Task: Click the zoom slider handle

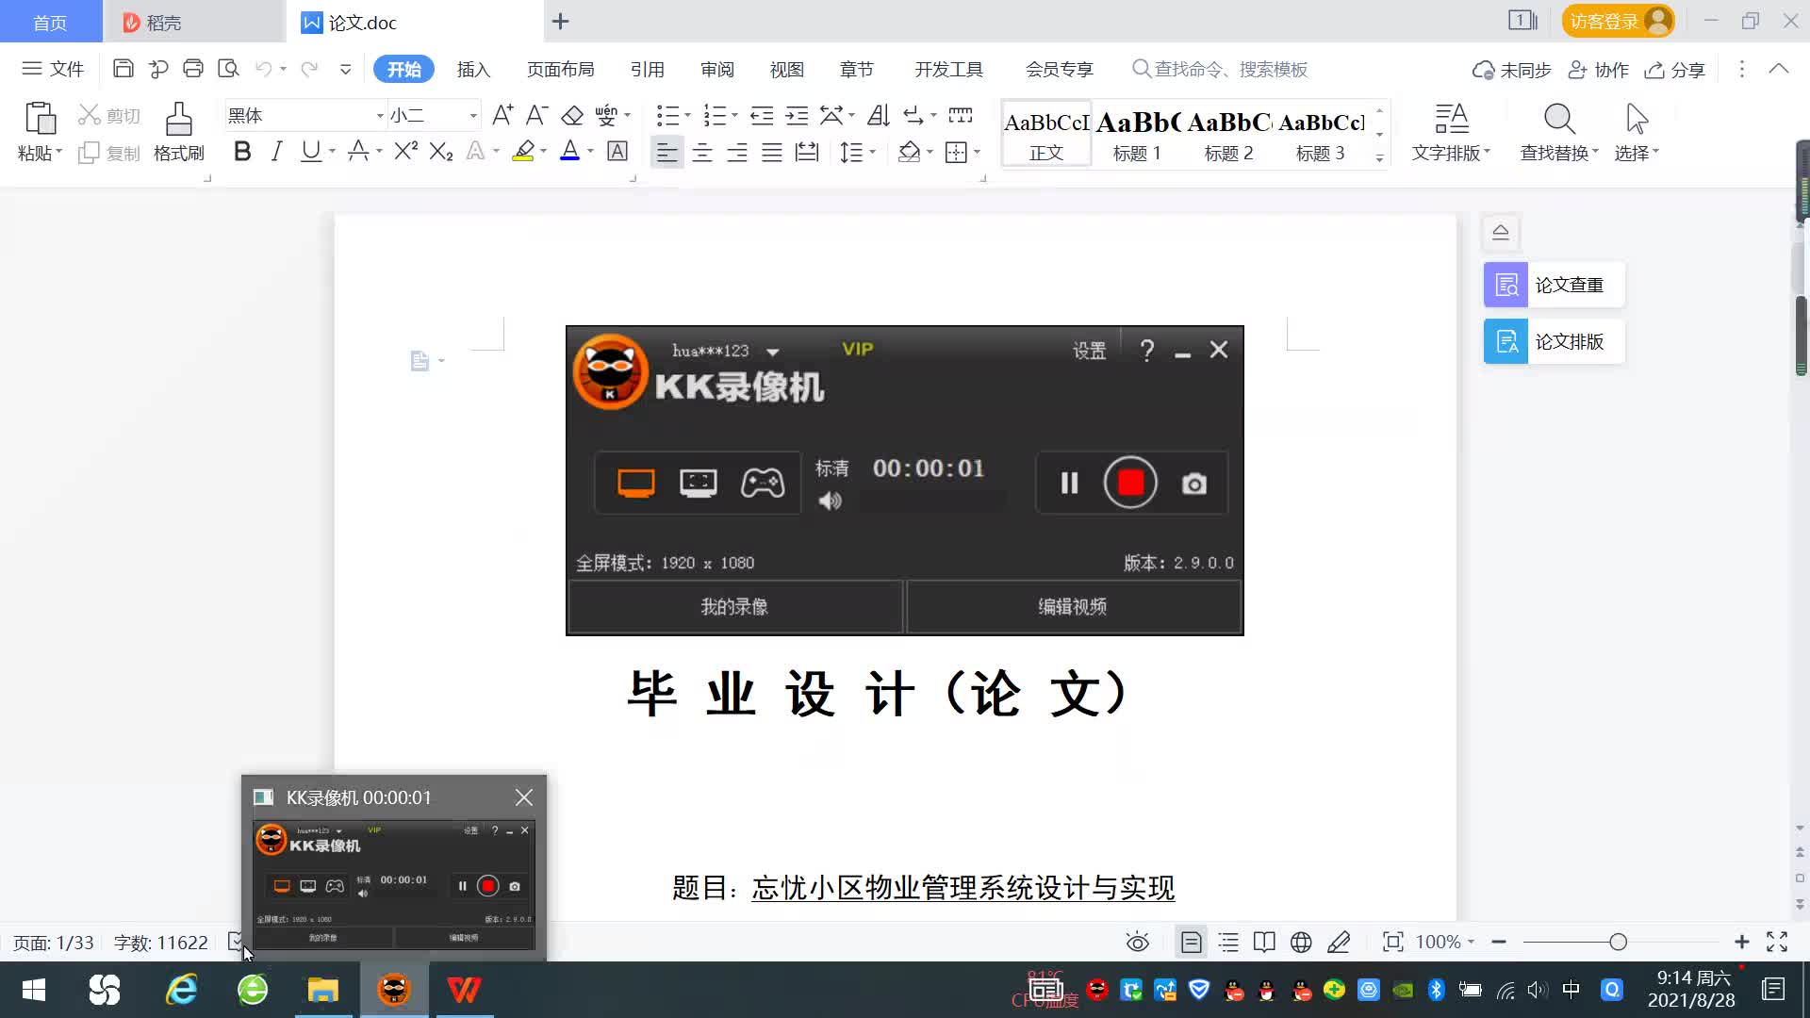Action: 1619,942
